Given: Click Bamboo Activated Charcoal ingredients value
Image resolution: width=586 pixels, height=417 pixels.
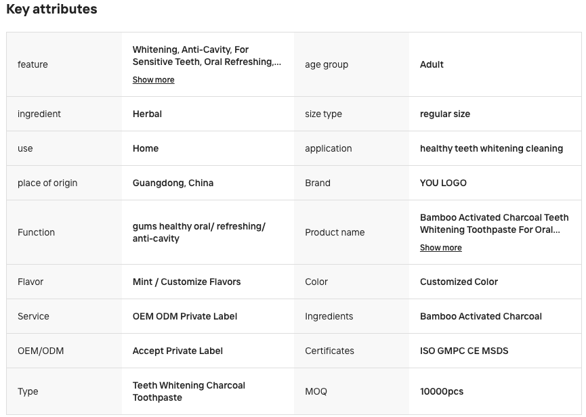Looking at the screenshot, I should 480,317.
